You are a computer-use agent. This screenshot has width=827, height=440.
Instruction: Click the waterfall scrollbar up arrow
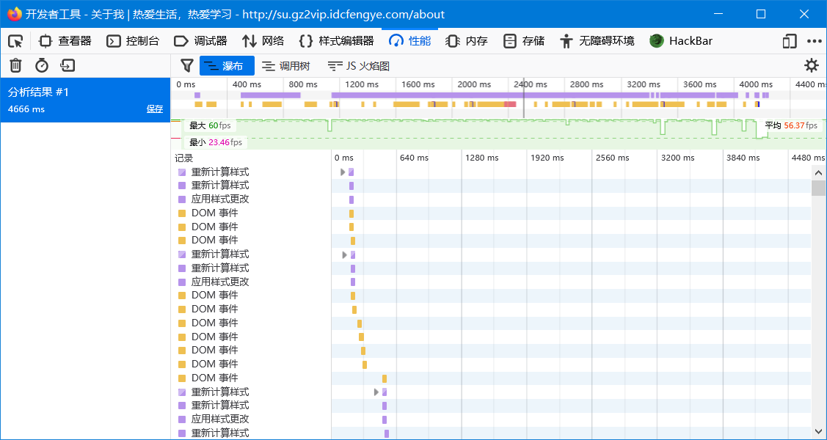819,173
